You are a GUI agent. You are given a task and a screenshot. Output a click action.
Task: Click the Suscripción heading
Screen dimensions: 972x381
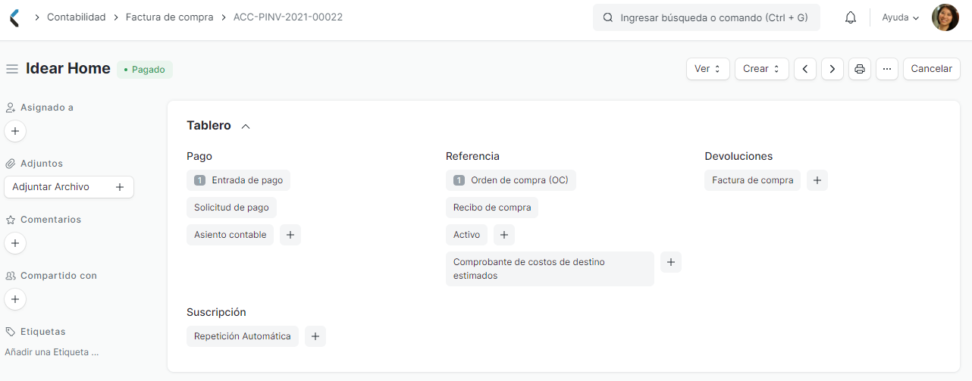[216, 312]
